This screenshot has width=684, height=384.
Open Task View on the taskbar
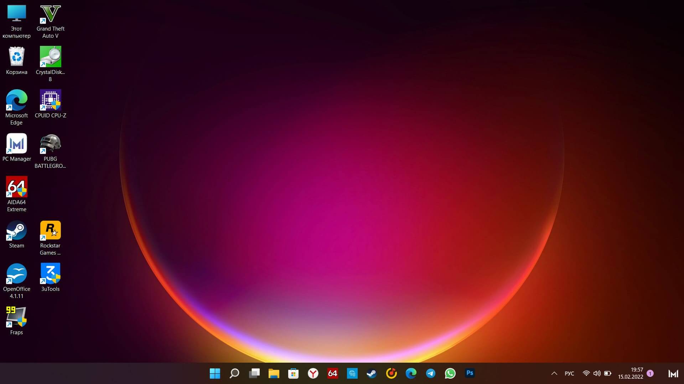click(254, 373)
